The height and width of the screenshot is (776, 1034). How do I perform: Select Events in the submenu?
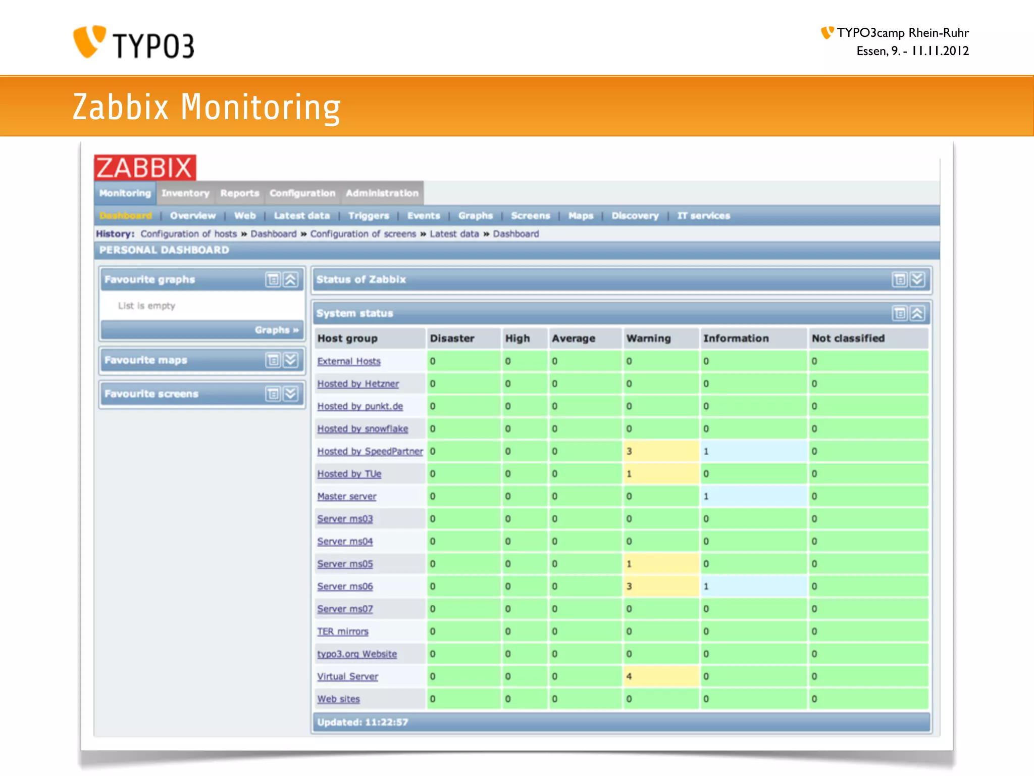pyautogui.click(x=424, y=216)
